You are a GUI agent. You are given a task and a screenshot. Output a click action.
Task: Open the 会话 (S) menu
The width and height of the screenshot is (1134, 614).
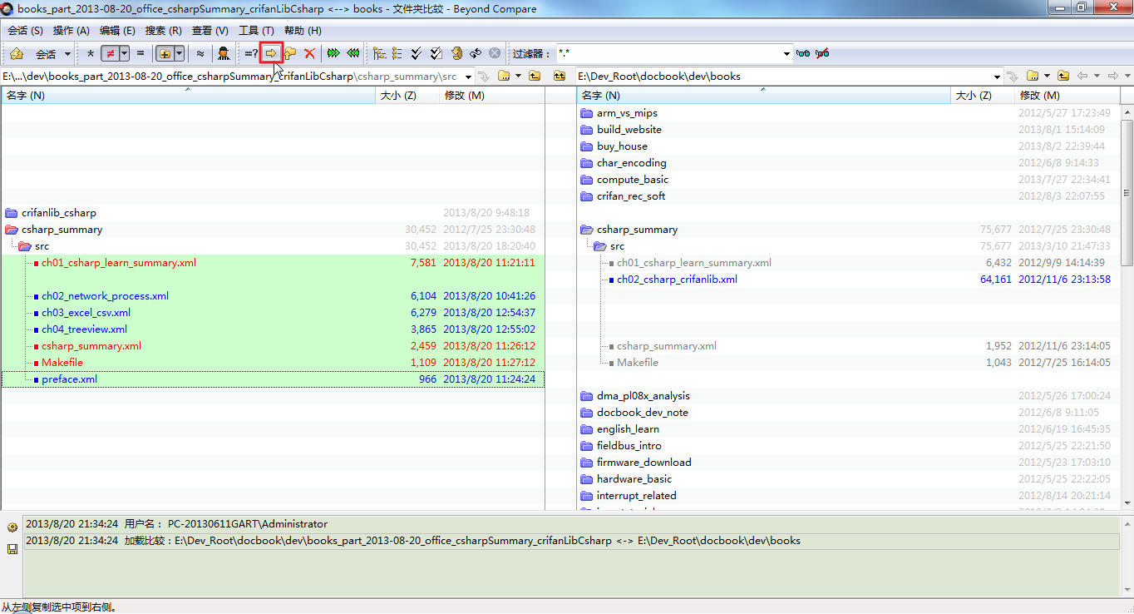tap(26, 31)
